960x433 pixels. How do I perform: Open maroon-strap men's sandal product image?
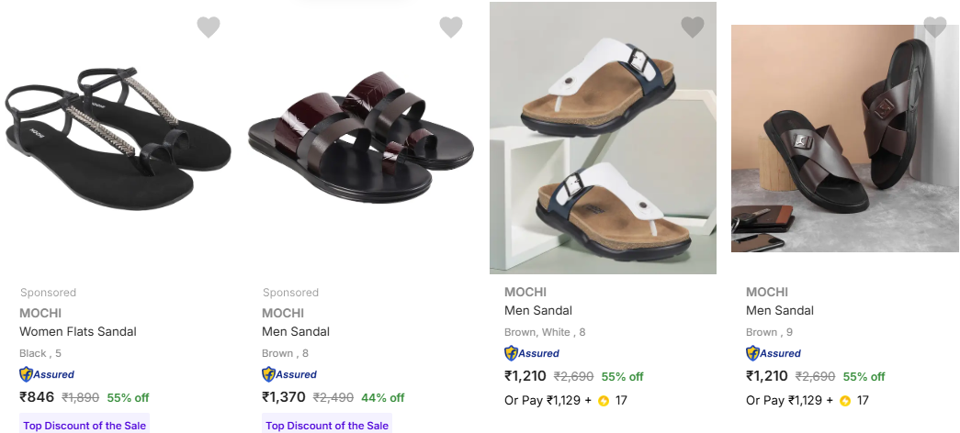point(361,136)
